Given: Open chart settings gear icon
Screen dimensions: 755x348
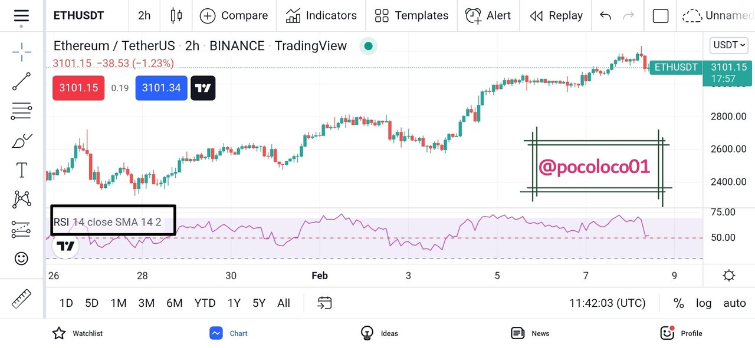Looking at the screenshot, I should pyautogui.click(x=728, y=276).
